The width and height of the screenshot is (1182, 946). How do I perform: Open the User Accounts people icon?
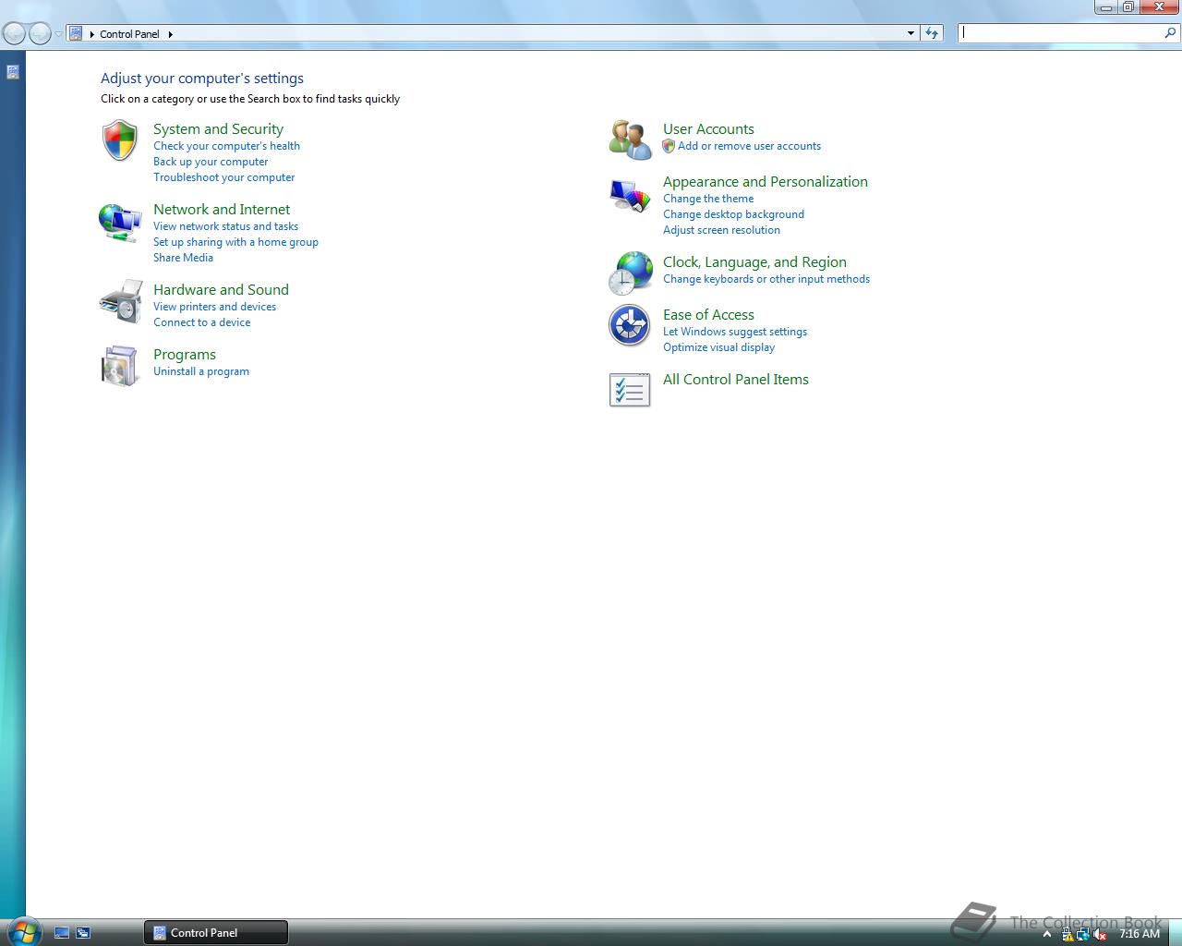tap(631, 139)
